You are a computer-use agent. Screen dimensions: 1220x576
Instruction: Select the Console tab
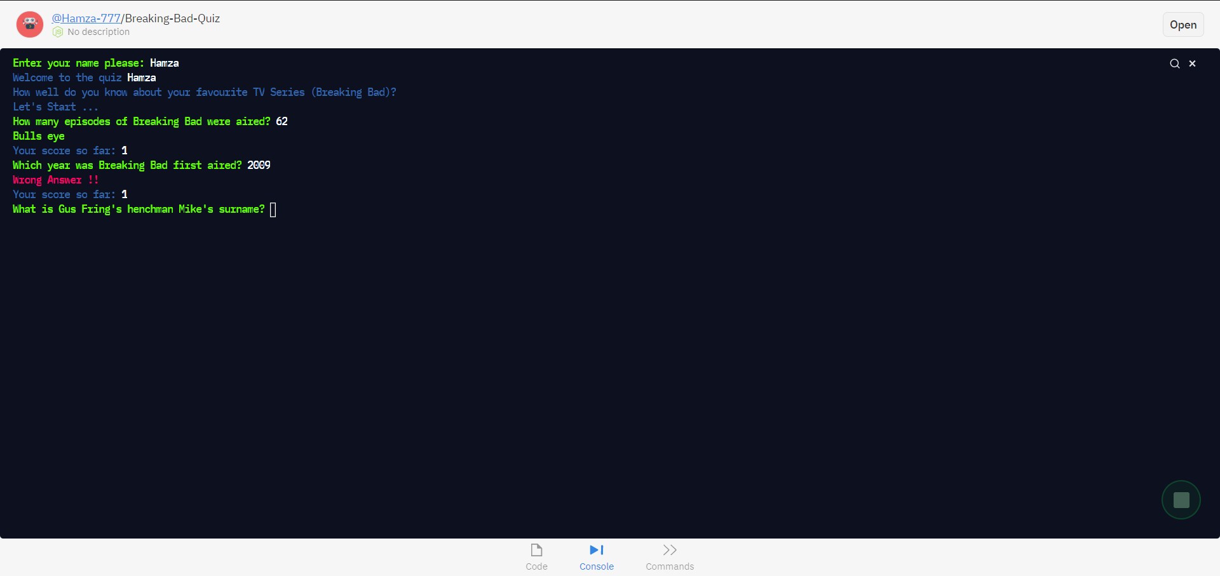point(596,557)
